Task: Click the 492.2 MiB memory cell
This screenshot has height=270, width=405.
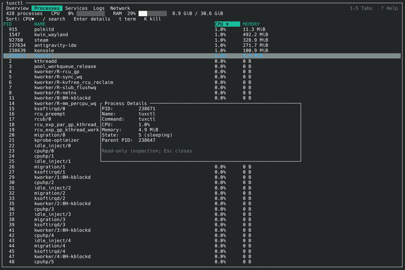Action: point(255,35)
